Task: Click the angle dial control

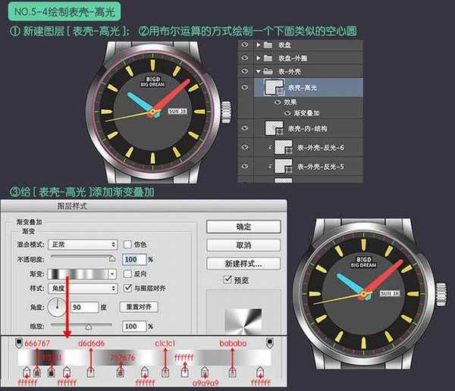Action: [58, 307]
